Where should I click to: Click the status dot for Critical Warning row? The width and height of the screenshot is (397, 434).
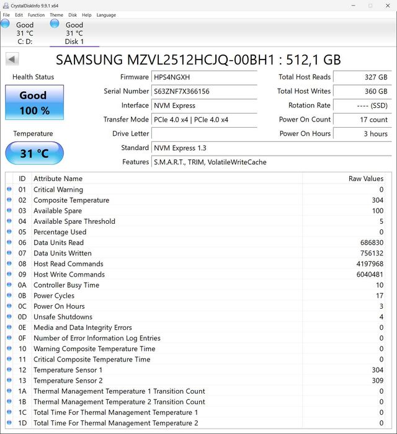pos(9,189)
